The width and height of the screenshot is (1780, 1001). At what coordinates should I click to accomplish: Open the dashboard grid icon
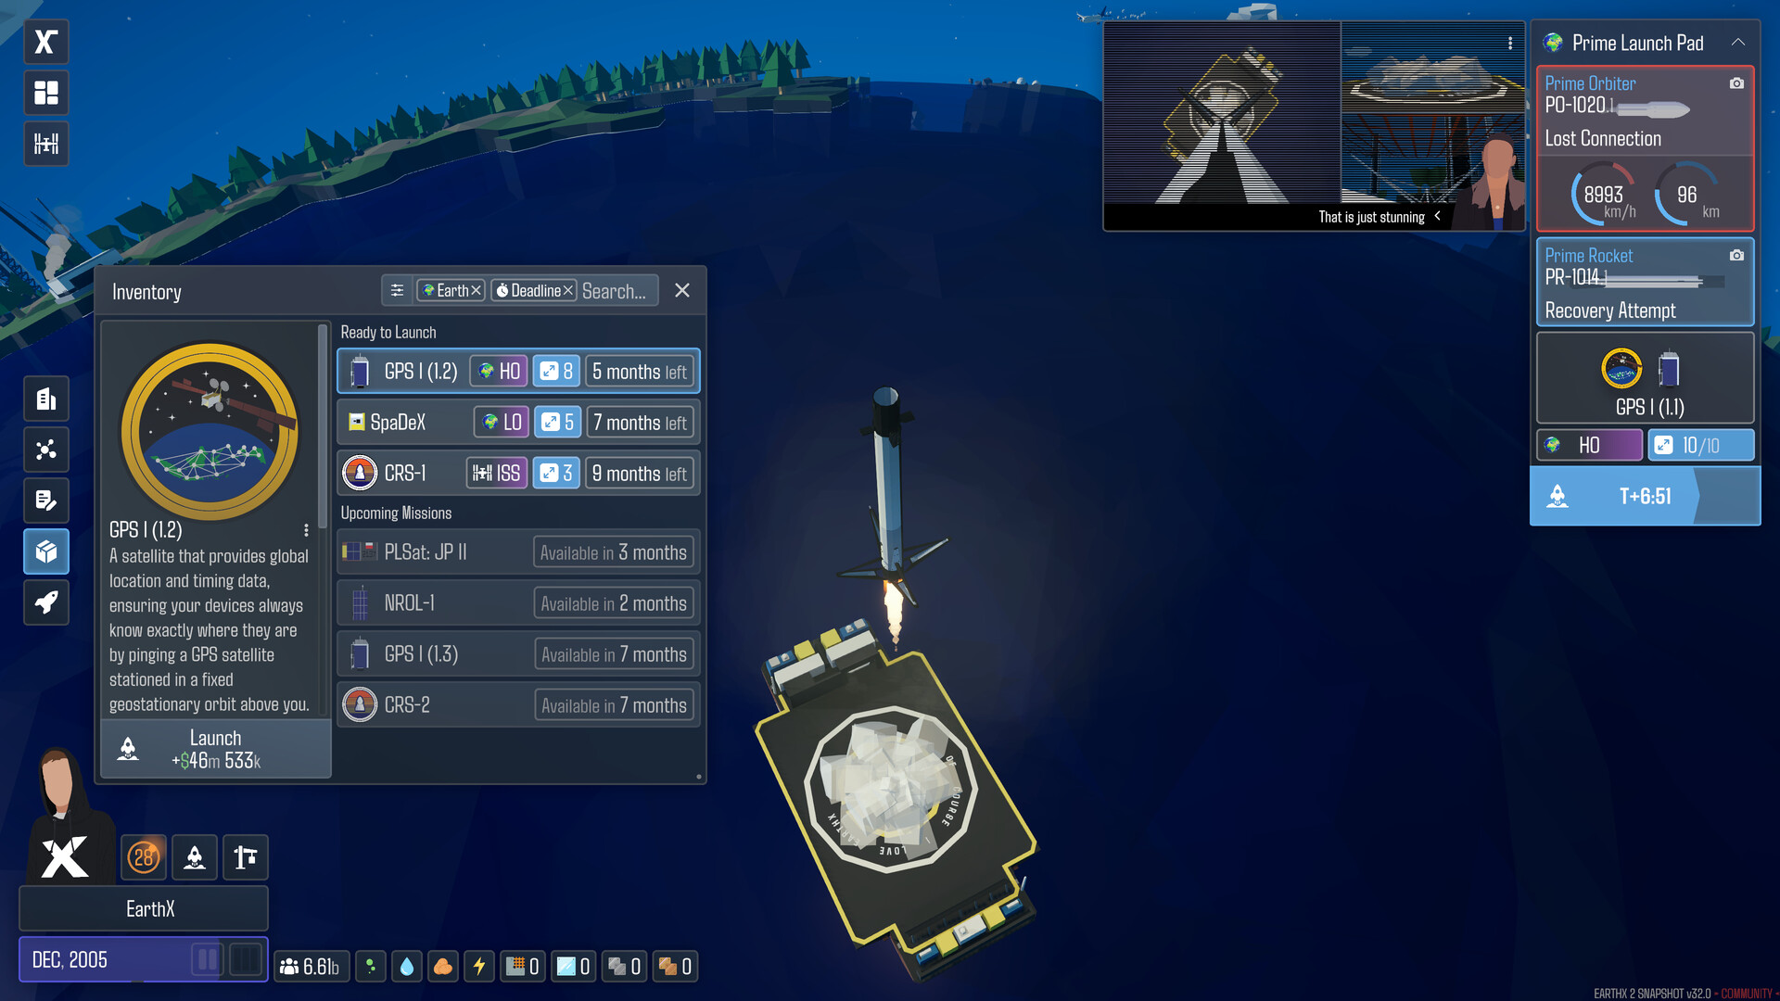45,93
